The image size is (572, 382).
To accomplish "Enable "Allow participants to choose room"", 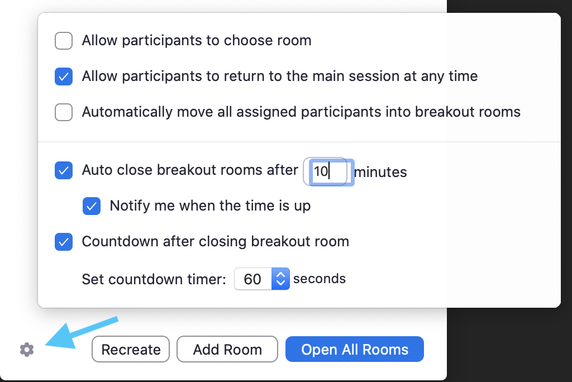I will point(63,40).
